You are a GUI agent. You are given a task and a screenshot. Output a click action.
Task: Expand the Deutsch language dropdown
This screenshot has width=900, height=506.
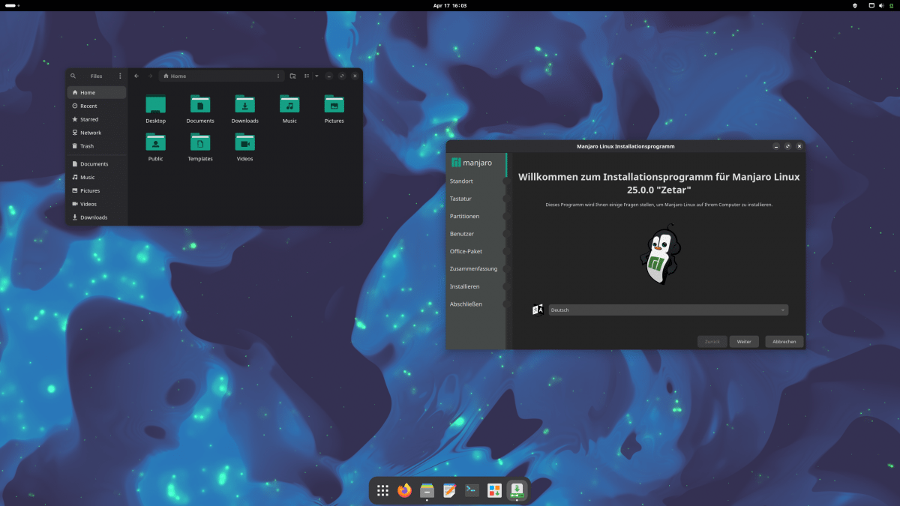point(667,310)
